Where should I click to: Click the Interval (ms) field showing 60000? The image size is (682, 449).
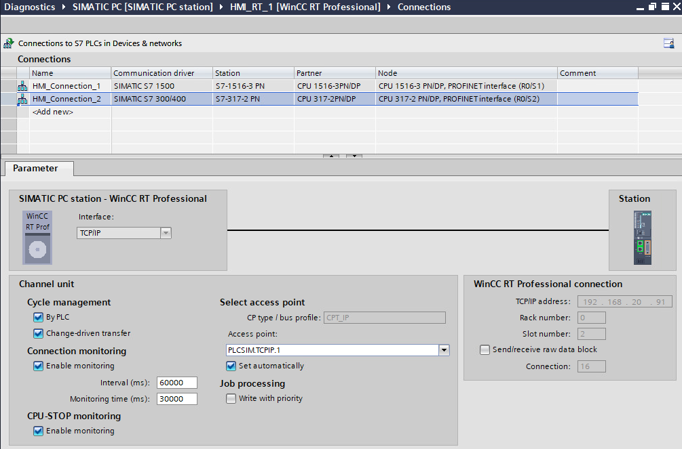pyautogui.click(x=177, y=383)
